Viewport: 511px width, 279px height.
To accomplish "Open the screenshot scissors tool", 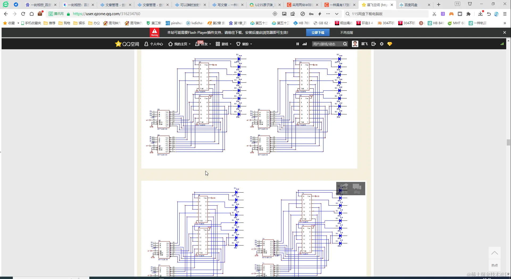I will [x=434, y=14].
